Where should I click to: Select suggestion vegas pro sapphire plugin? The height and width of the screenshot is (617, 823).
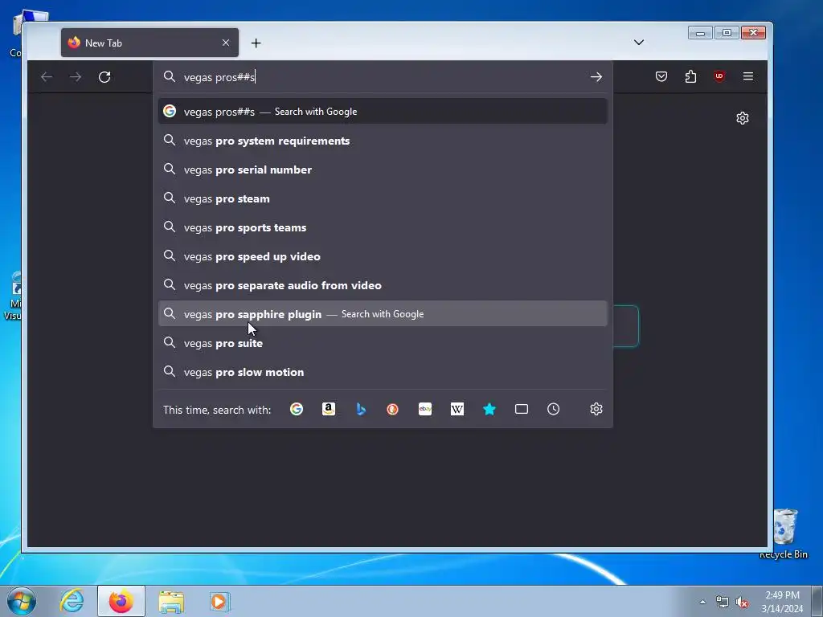[383, 314]
